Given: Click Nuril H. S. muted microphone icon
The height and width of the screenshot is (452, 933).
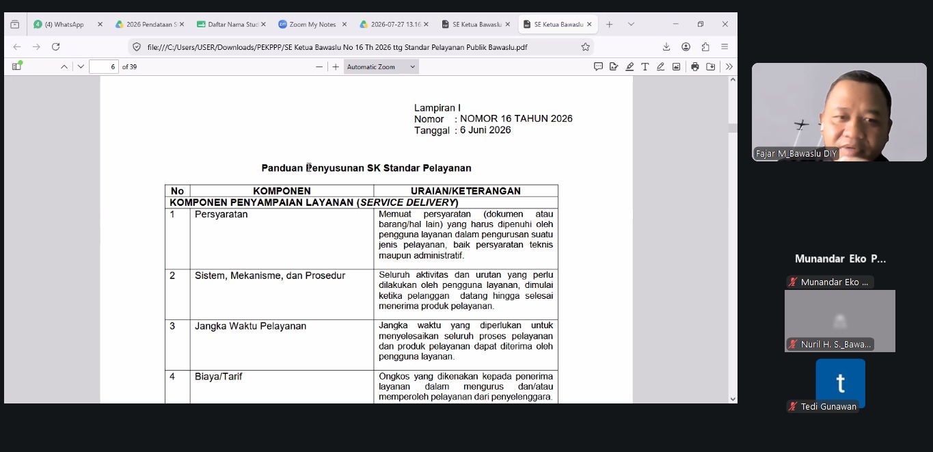Looking at the screenshot, I should click(794, 344).
